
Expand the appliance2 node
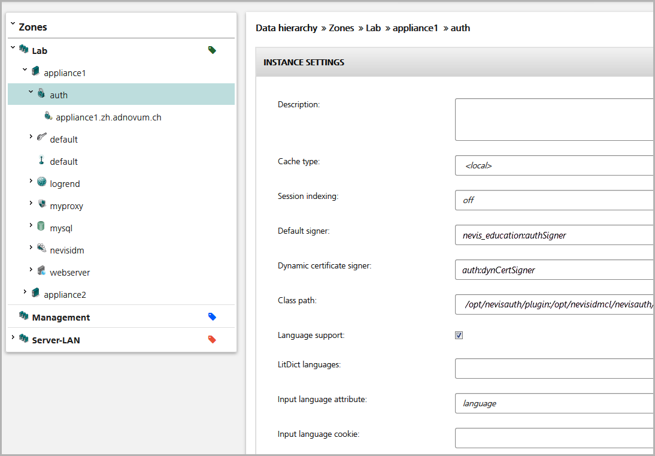pos(25,291)
